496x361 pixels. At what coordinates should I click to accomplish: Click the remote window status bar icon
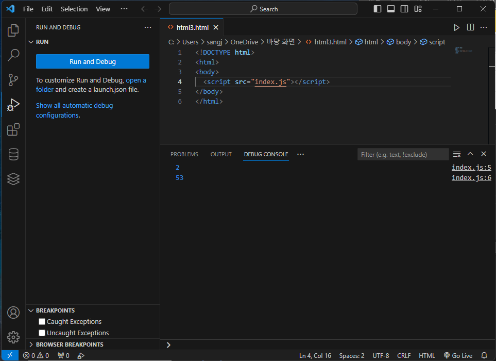pyautogui.click(x=10, y=355)
